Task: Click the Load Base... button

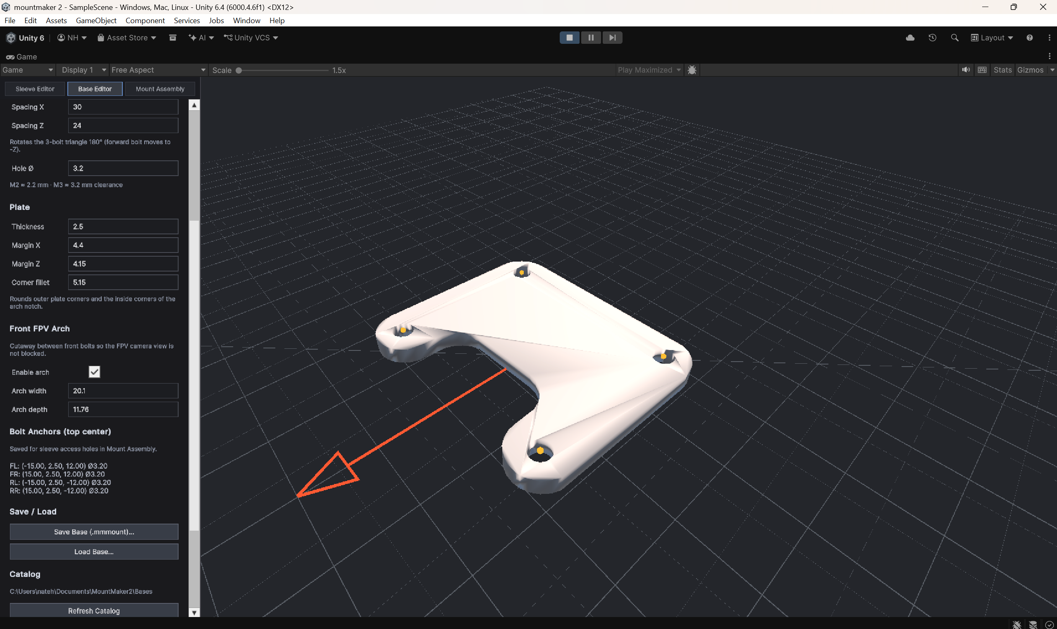Action: point(94,551)
